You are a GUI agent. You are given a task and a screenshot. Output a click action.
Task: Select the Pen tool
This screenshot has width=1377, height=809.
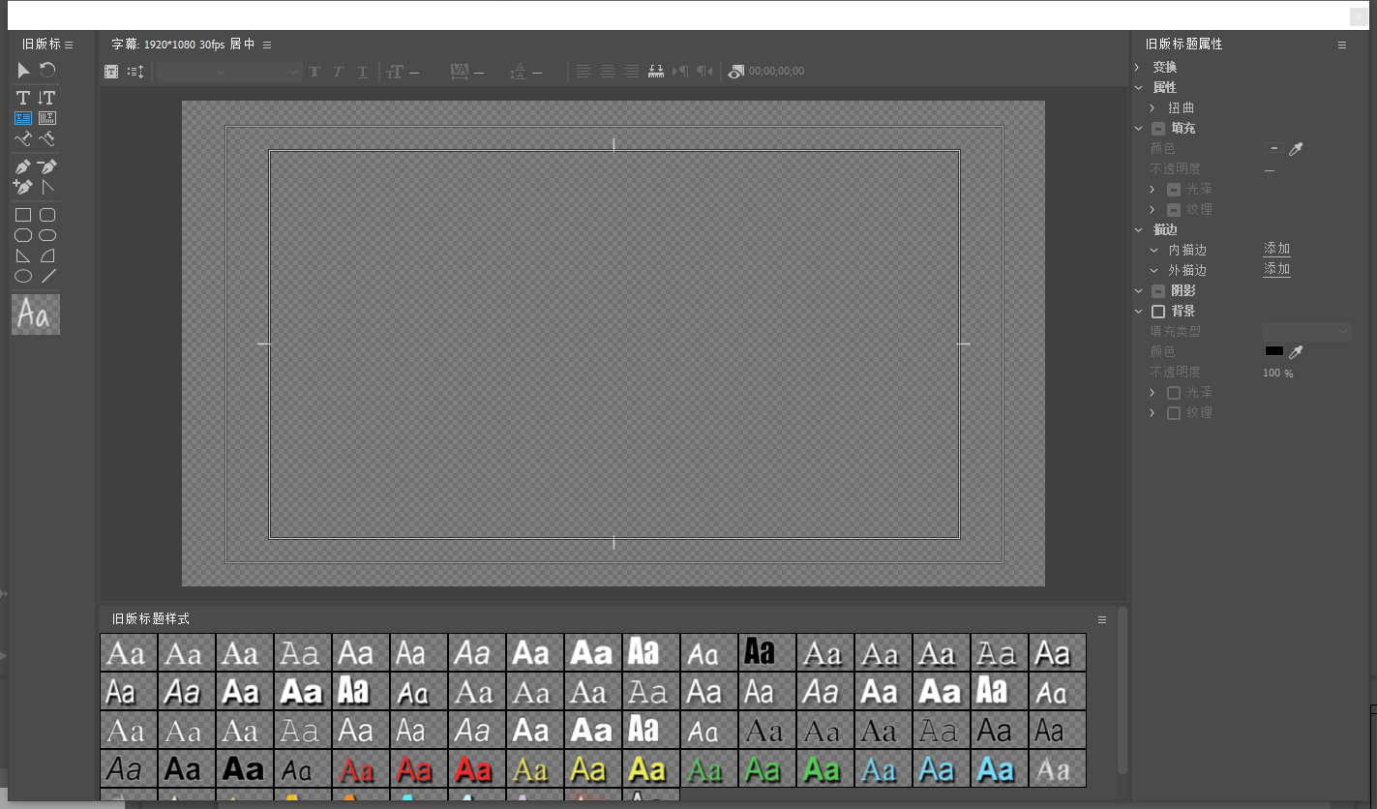tap(23, 166)
